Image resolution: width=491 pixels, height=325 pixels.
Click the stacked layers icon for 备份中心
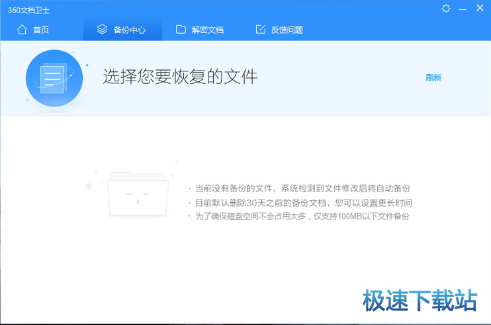click(102, 30)
